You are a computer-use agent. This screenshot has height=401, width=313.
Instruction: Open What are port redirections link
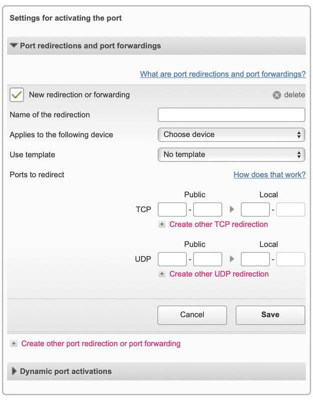tap(222, 74)
